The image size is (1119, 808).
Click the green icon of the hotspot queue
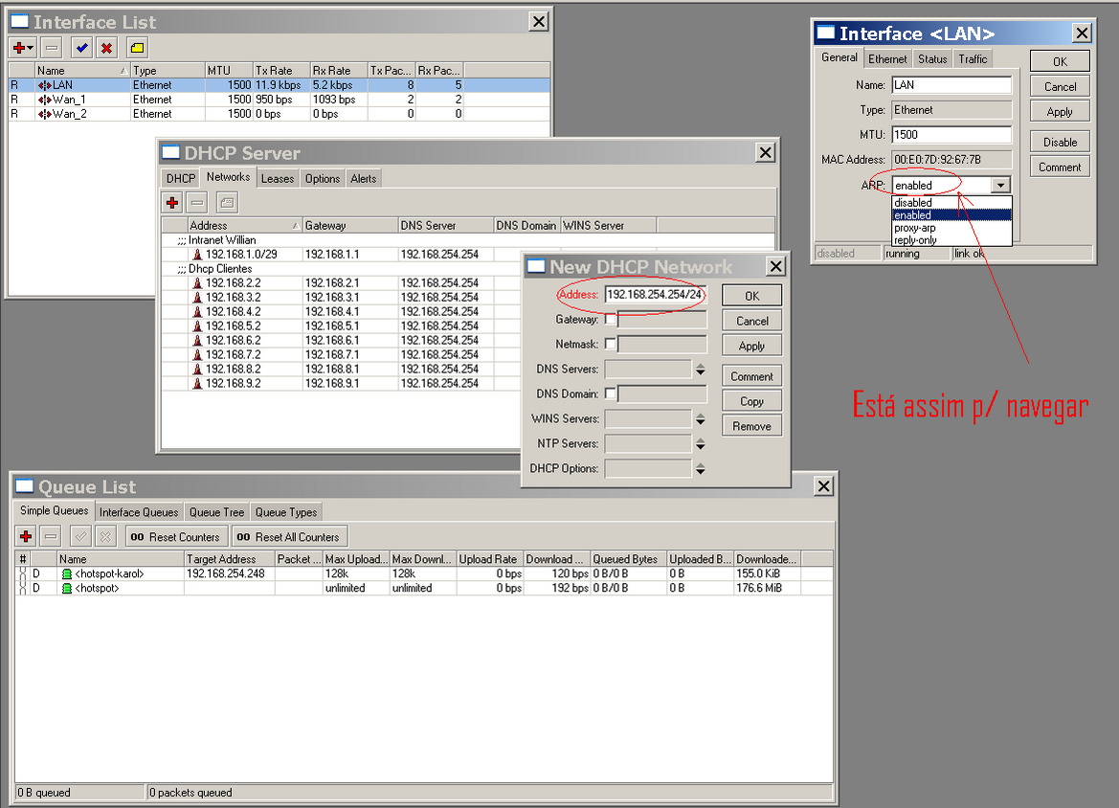[66, 588]
